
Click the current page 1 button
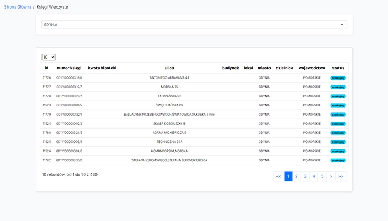coord(288,176)
